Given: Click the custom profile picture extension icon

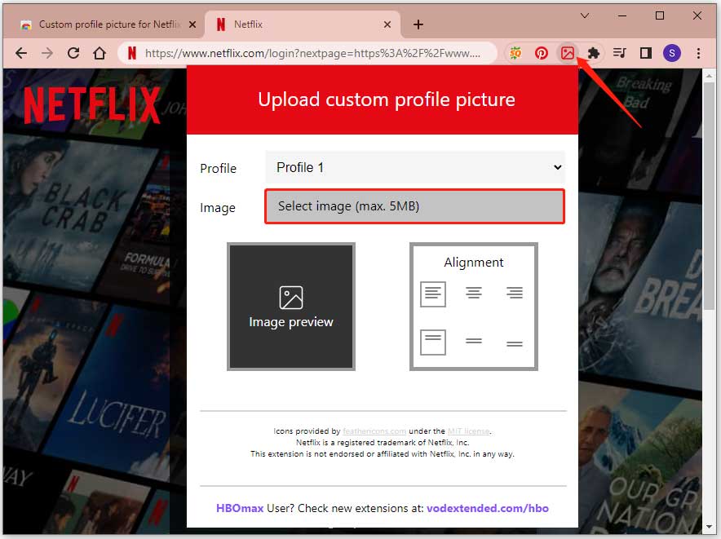Looking at the screenshot, I should [x=568, y=53].
